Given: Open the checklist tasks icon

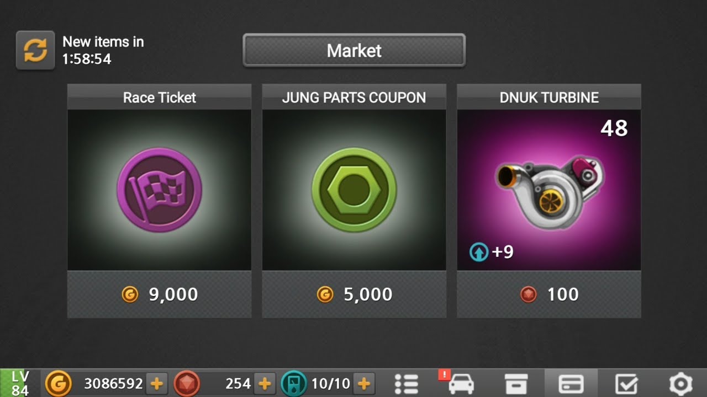Looking at the screenshot, I should tap(626, 384).
